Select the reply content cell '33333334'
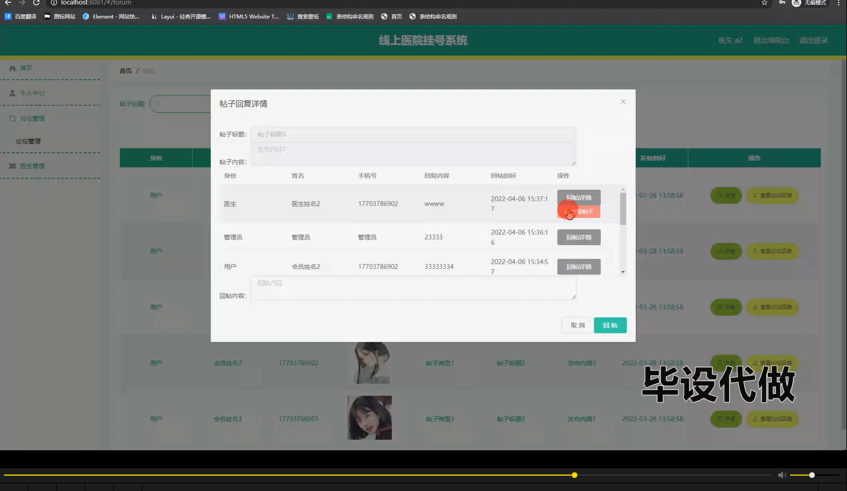Screen dimensions: 847x491 point(439,267)
